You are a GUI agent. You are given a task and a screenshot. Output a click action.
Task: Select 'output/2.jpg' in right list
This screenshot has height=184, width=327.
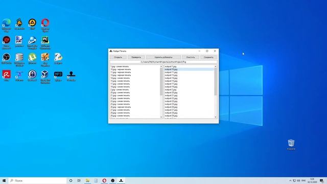coord(189,90)
